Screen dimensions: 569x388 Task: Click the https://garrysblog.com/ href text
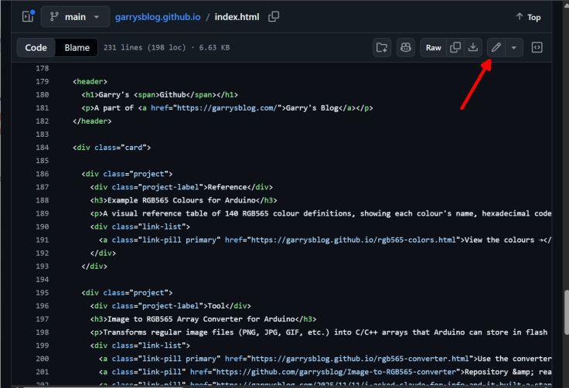click(x=227, y=107)
